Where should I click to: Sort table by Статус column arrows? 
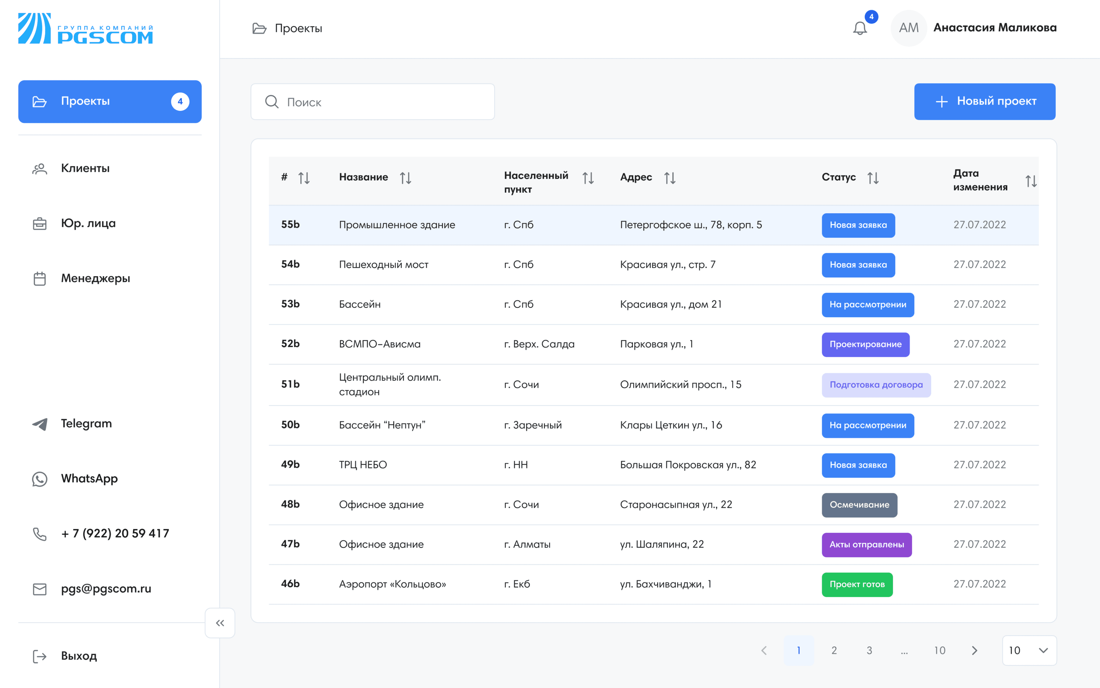873,178
